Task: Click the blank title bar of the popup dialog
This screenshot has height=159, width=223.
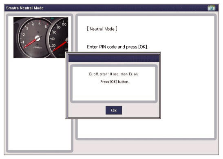Action: click(114, 58)
